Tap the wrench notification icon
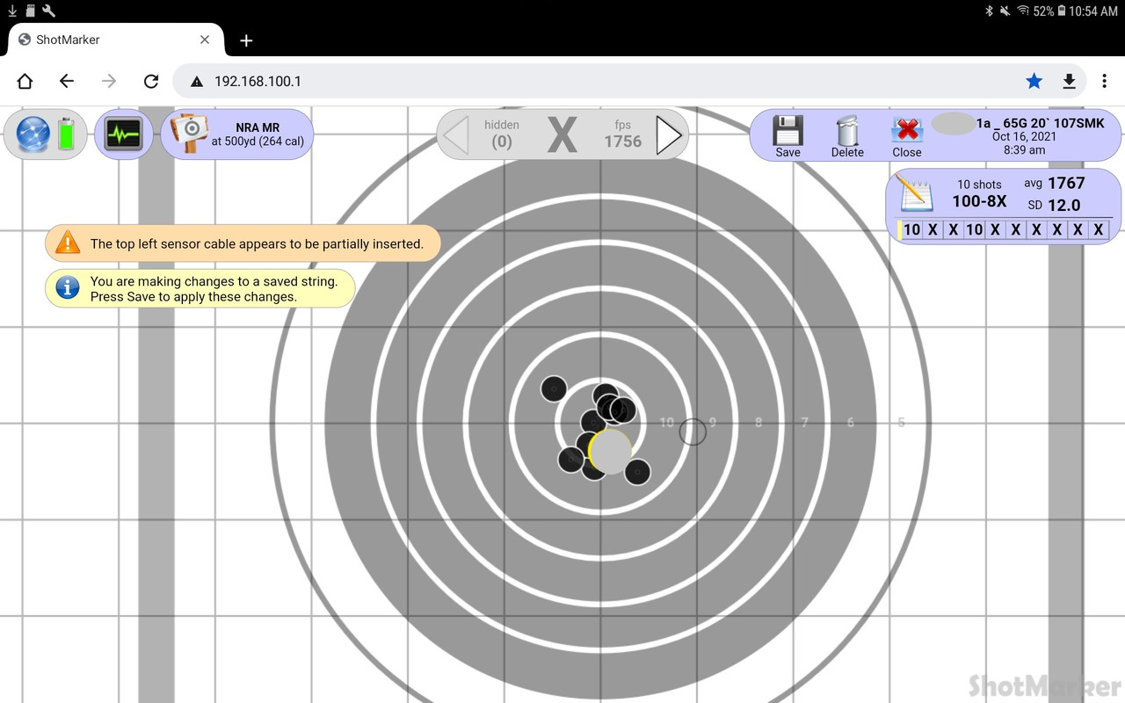This screenshot has width=1125, height=703. (x=49, y=11)
